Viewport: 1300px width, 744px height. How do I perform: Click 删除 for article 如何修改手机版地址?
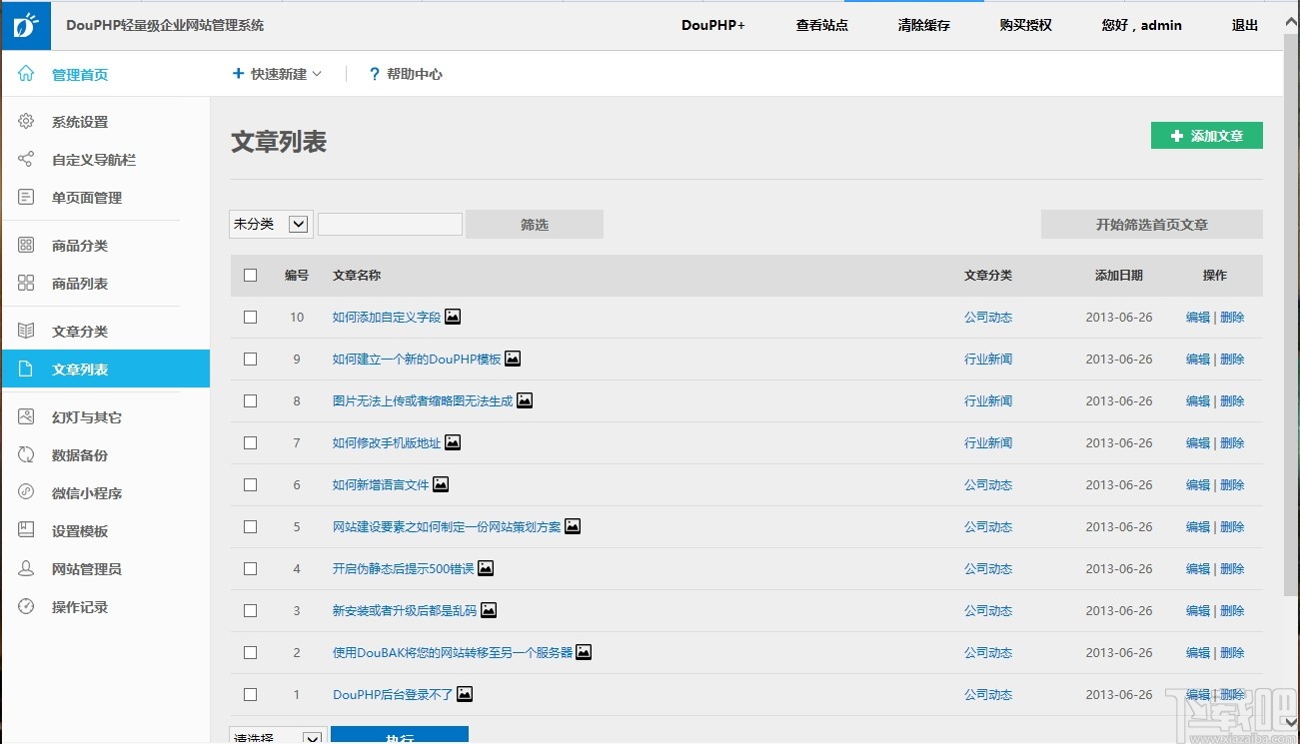pos(1232,442)
